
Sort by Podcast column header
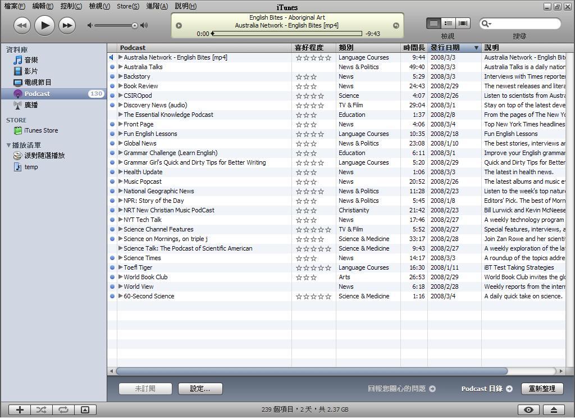204,48
